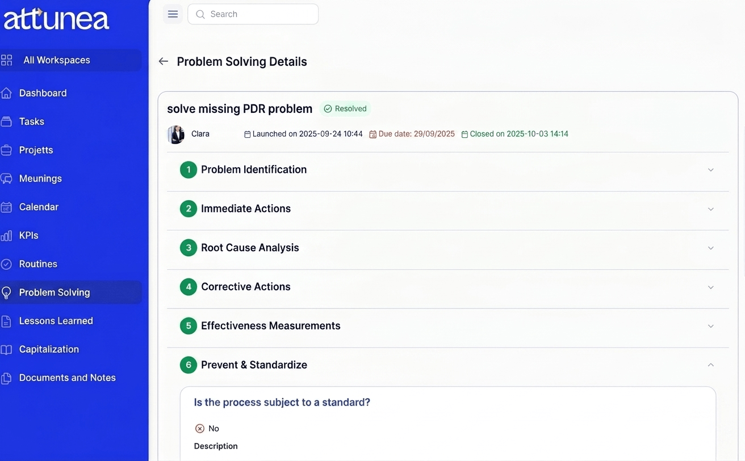This screenshot has width=745, height=461.
Task: Click the title solve missing PDR problem
Action: (240, 109)
